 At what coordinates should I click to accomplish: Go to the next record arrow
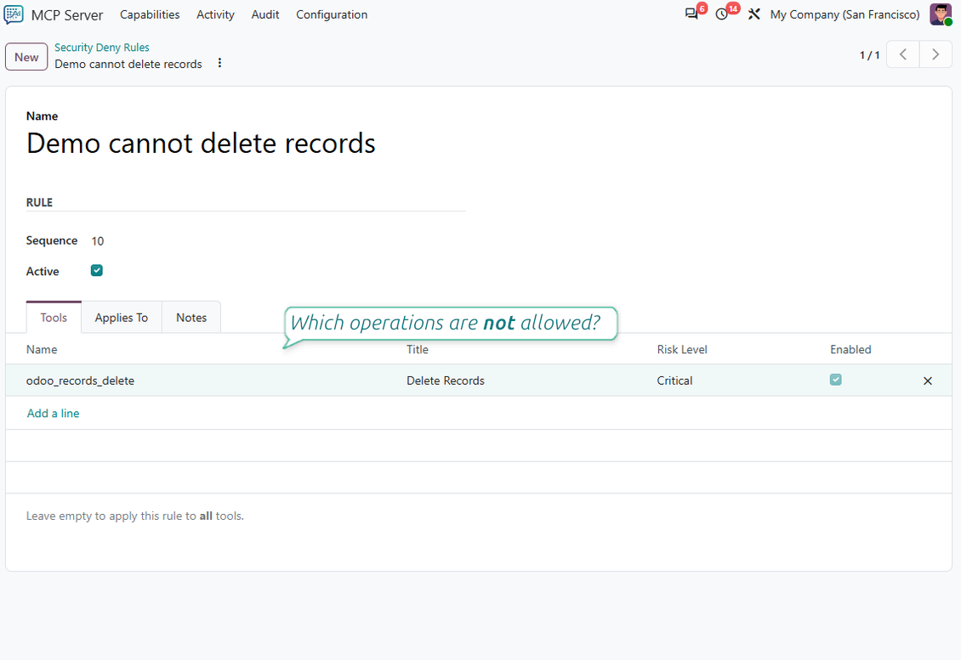pyautogui.click(x=935, y=54)
